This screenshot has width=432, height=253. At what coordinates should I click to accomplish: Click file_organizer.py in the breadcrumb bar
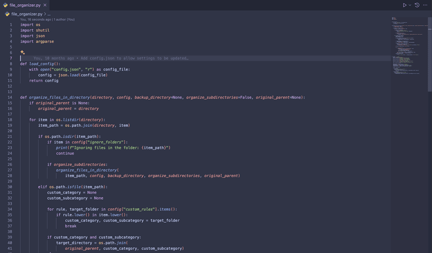pos(27,14)
